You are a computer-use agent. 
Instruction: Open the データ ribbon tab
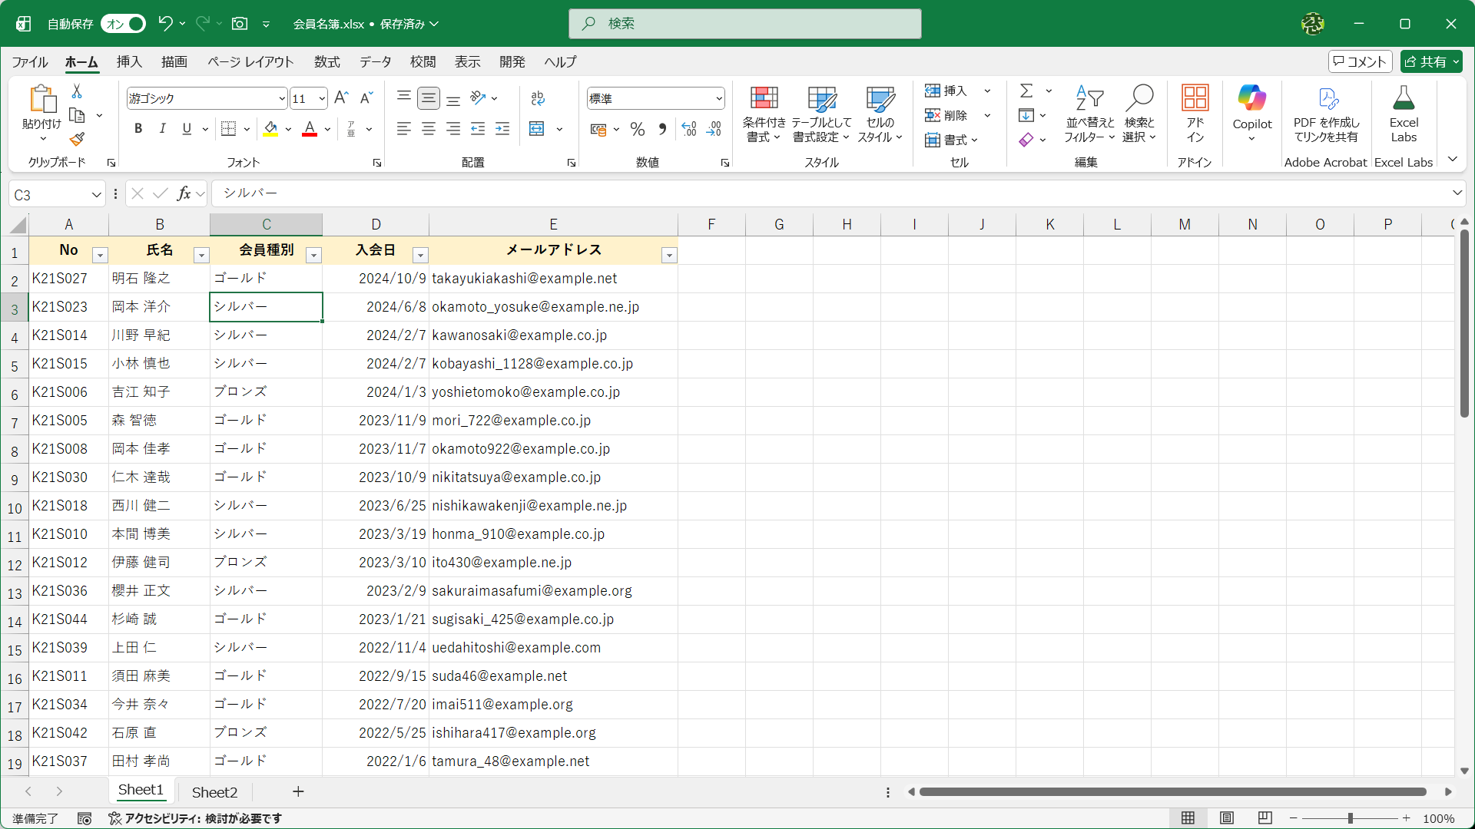point(375,61)
